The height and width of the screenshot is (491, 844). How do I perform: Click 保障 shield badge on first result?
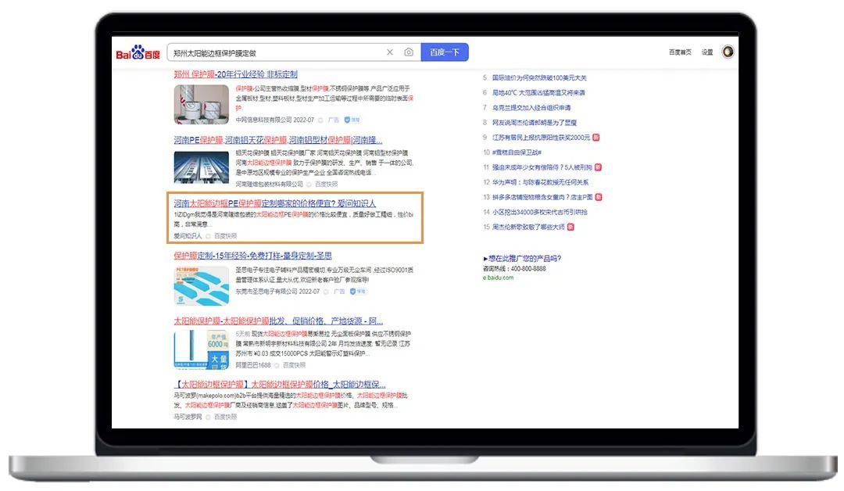tap(353, 120)
